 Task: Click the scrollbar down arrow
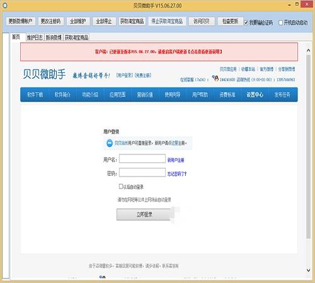click(x=308, y=270)
